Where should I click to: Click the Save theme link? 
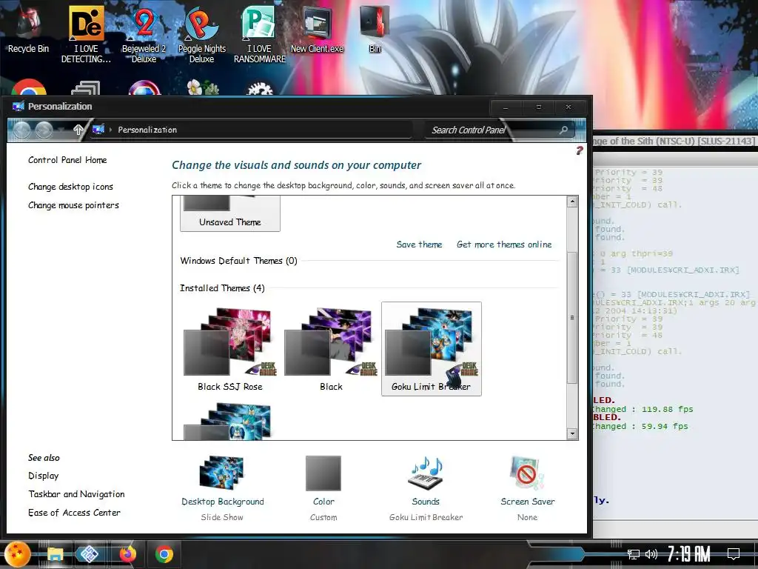(x=419, y=244)
